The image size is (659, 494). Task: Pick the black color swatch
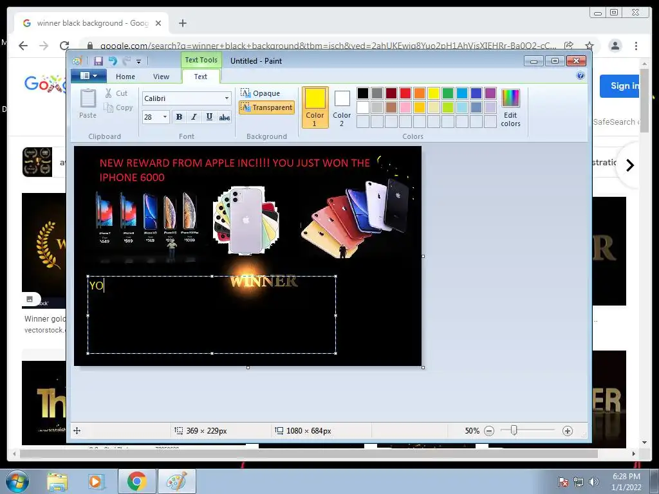pos(363,93)
